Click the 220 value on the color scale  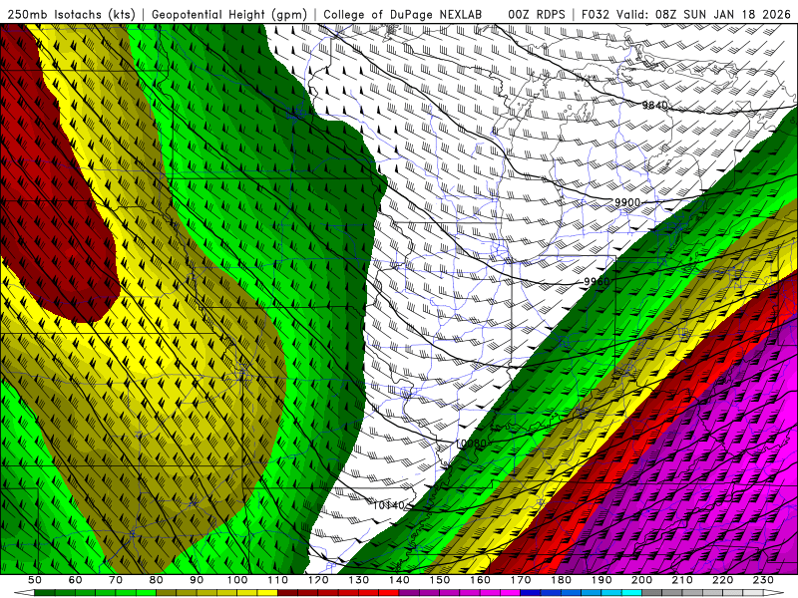[722, 580]
